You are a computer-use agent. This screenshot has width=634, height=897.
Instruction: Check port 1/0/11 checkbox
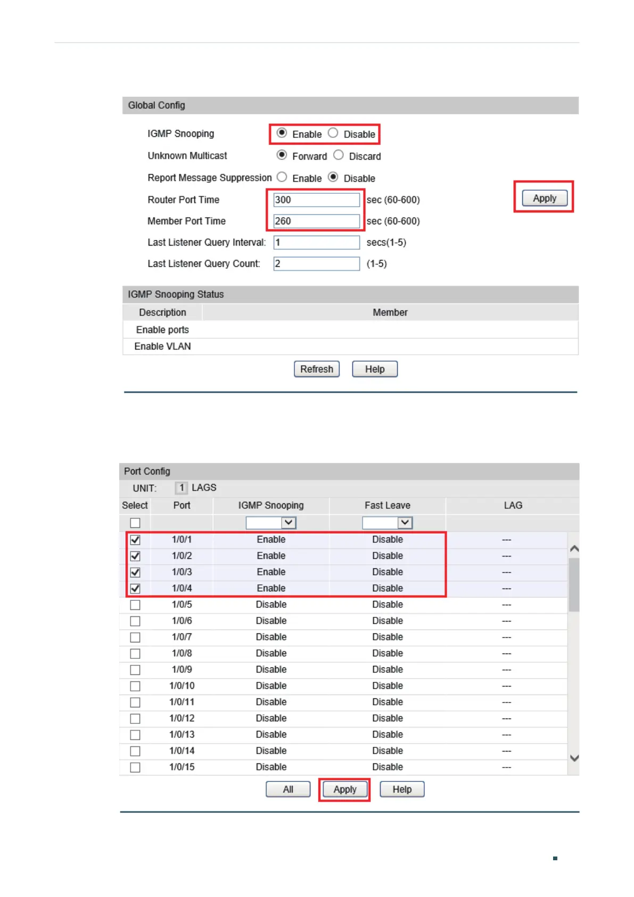135,703
